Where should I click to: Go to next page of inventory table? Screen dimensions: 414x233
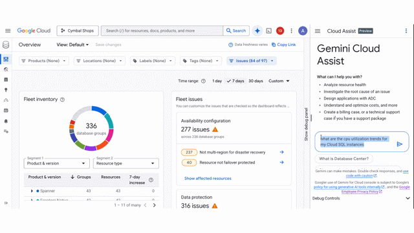tap(155, 205)
